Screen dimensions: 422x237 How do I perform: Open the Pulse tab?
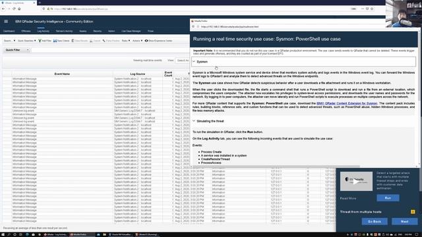pos(150,31)
